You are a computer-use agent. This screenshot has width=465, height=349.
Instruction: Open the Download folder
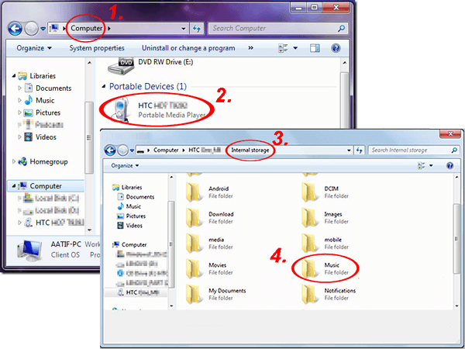coord(209,217)
